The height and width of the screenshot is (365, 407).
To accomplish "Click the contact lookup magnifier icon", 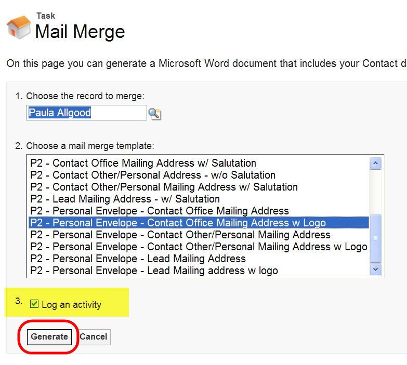I will pyautogui.click(x=155, y=114).
